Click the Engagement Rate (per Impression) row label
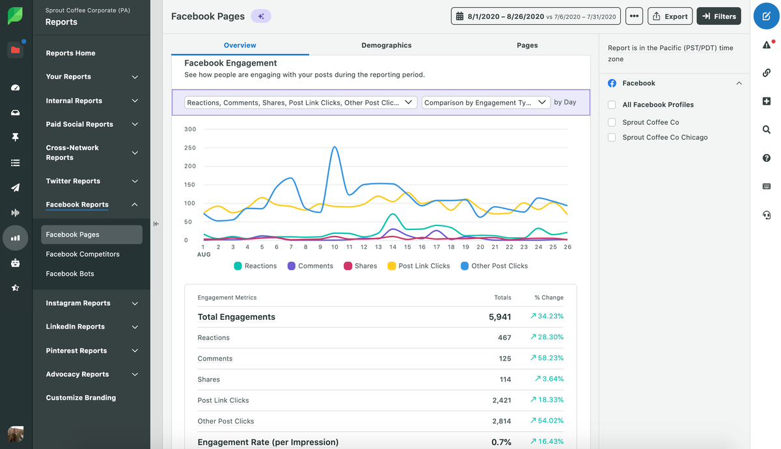 pyautogui.click(x=268, y=443)
